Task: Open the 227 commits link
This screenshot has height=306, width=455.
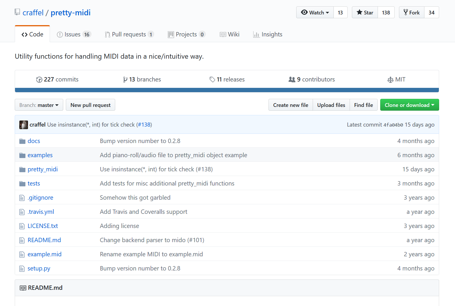Action: 57,79
